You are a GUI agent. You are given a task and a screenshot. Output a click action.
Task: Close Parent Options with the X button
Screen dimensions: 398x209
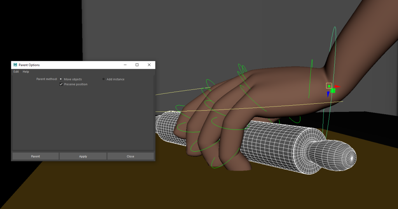pyautogui.click(x=149, y=65)
